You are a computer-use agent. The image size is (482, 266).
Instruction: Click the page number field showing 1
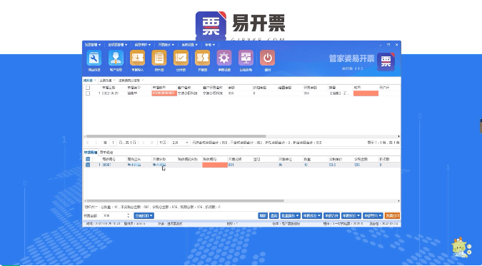[113, 143]
